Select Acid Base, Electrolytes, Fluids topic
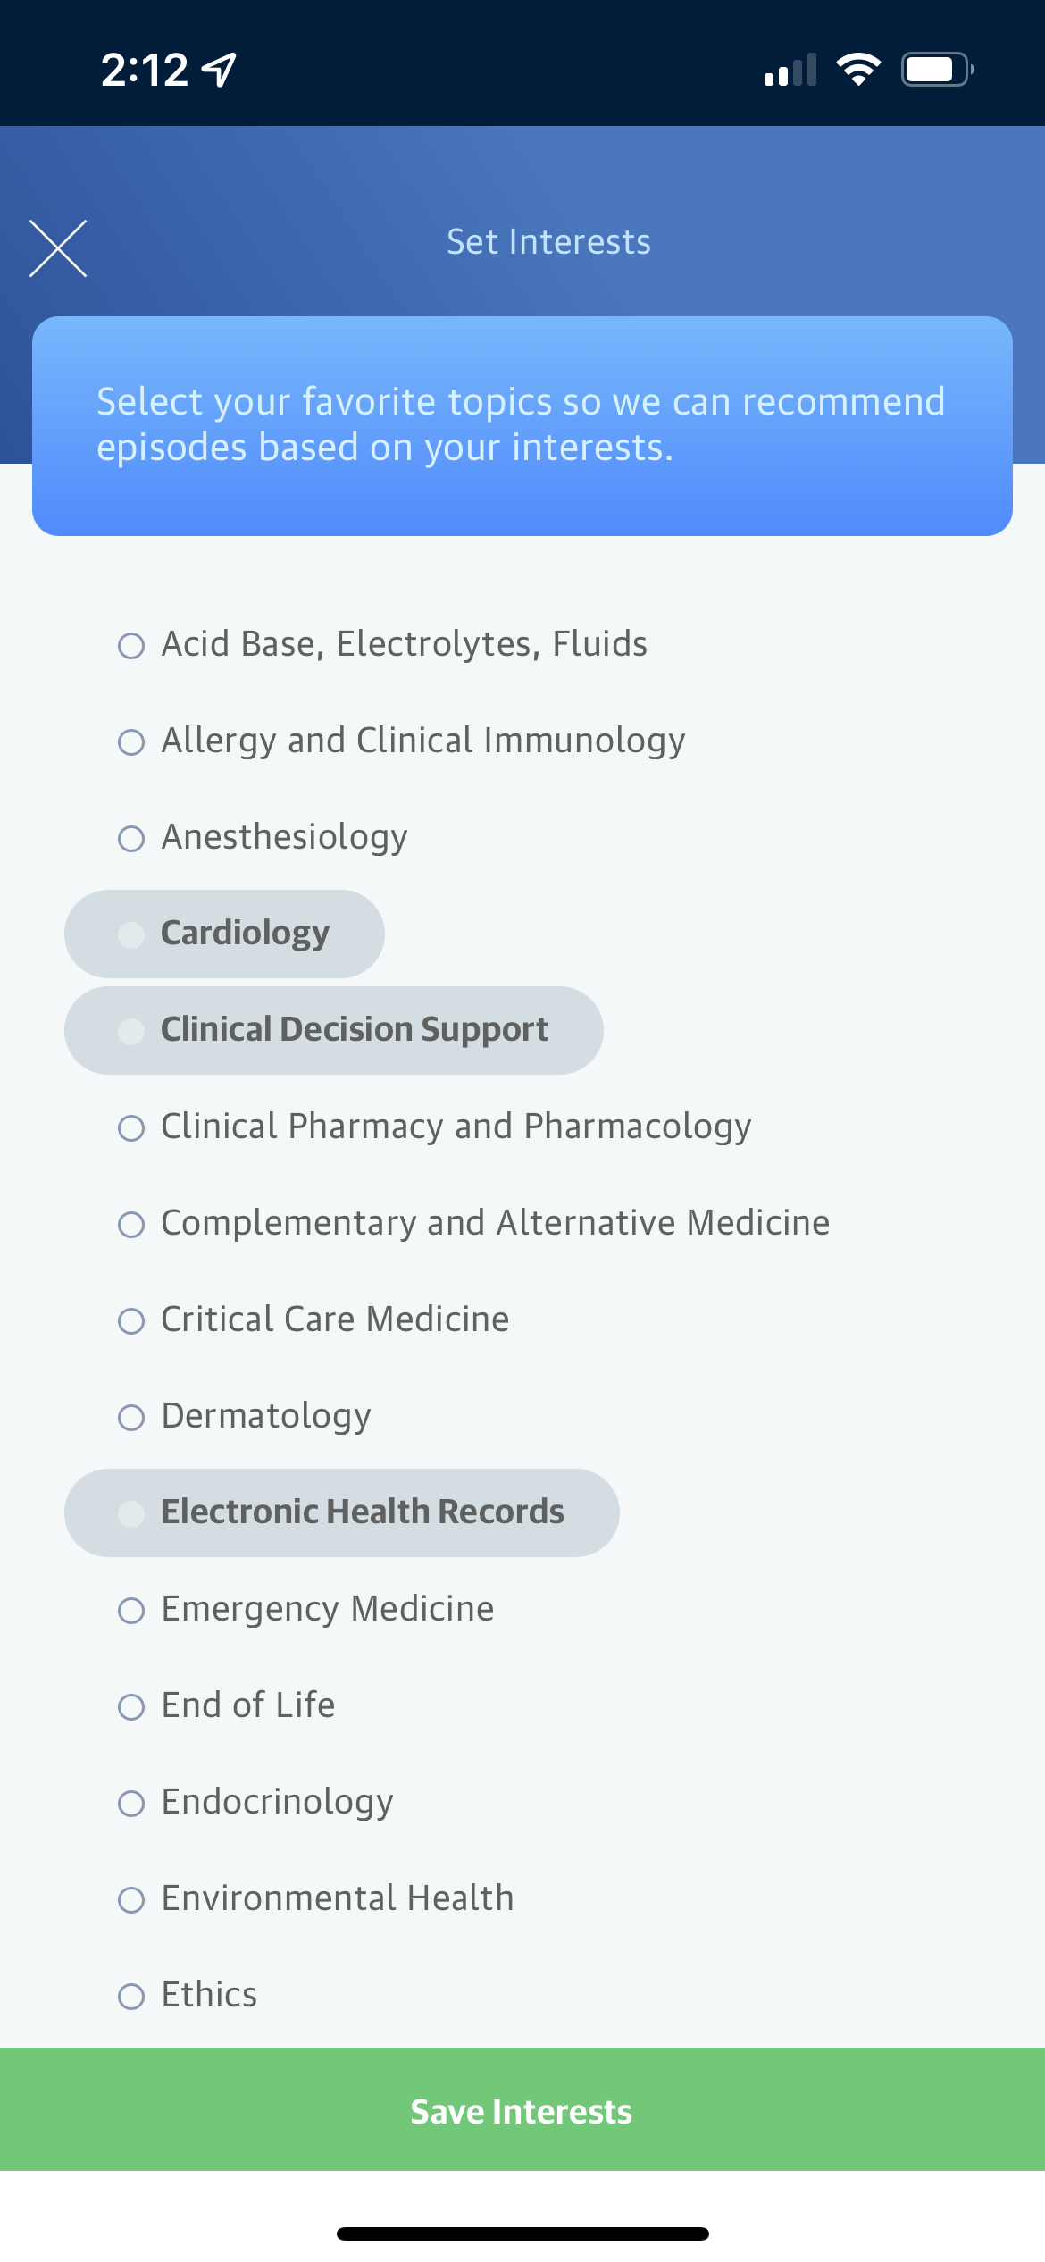Image resolution: width=1045 pixels, height=2262 pixels. click(x=384, y=644)
